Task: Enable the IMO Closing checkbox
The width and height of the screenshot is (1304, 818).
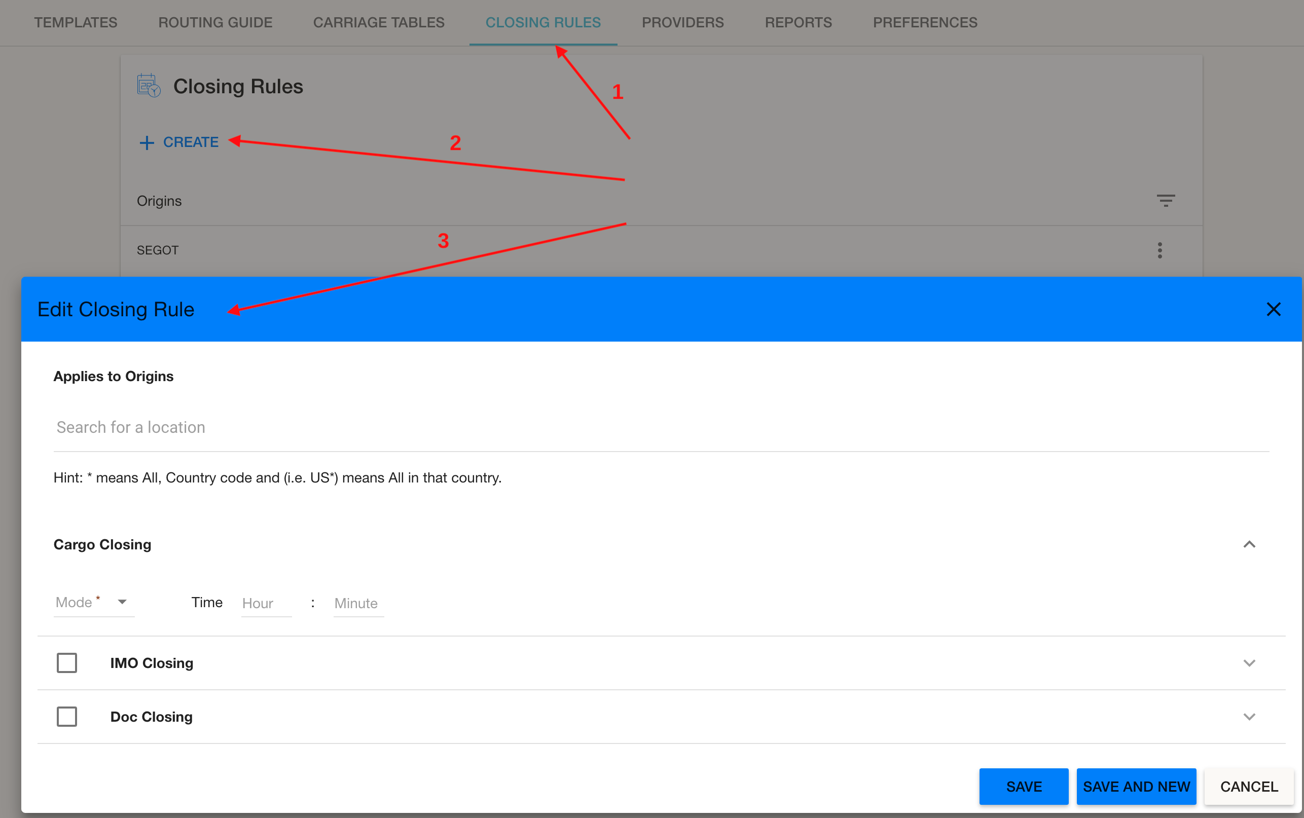Action: pos(66,662)
